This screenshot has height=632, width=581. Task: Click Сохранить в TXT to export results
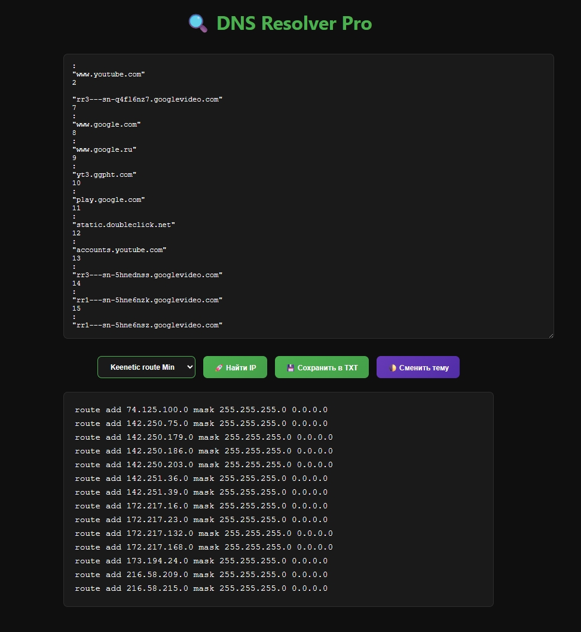[322, 367]
